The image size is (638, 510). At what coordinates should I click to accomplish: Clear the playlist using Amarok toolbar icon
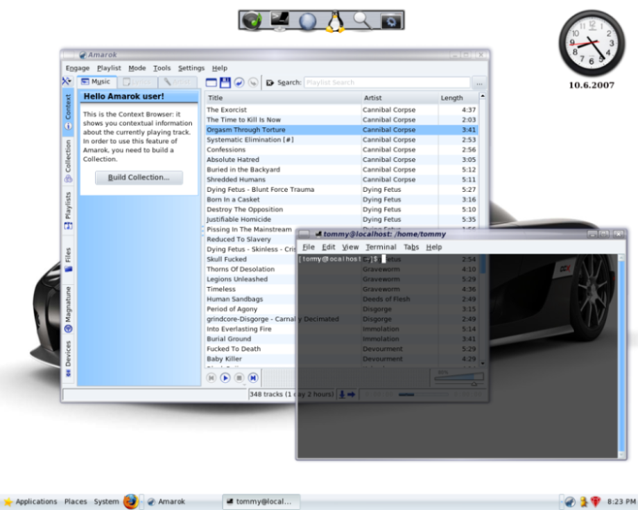click(212, 82)
